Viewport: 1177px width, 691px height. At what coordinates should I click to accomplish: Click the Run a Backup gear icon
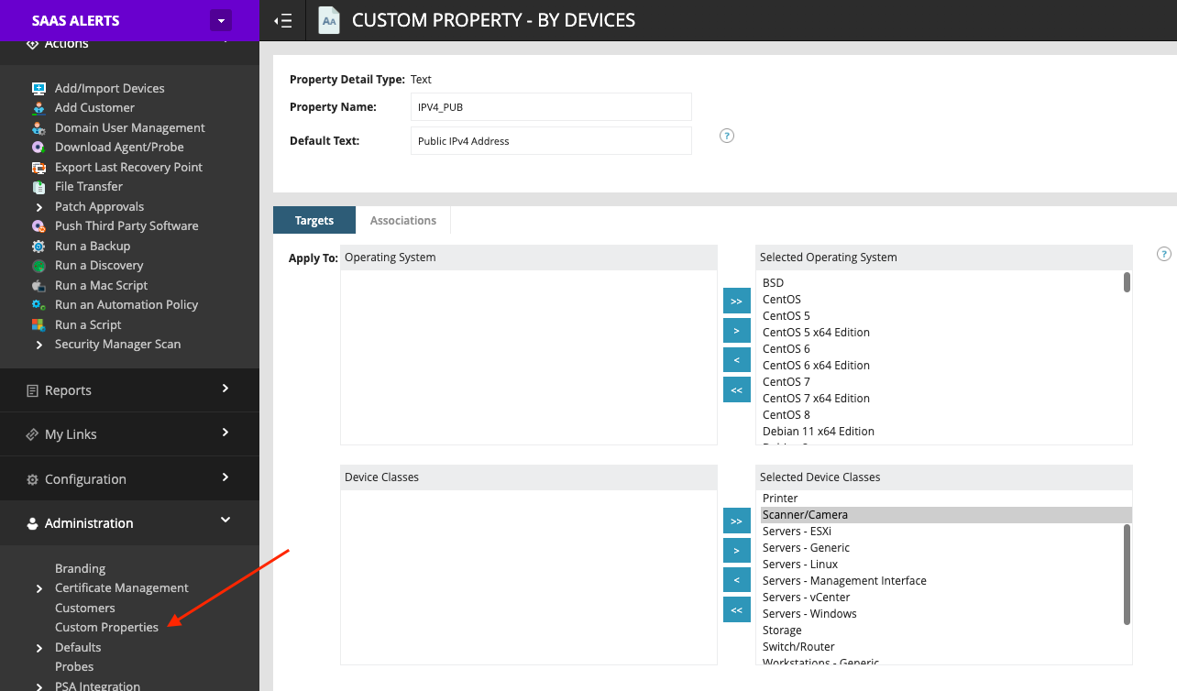pos(38,247)
